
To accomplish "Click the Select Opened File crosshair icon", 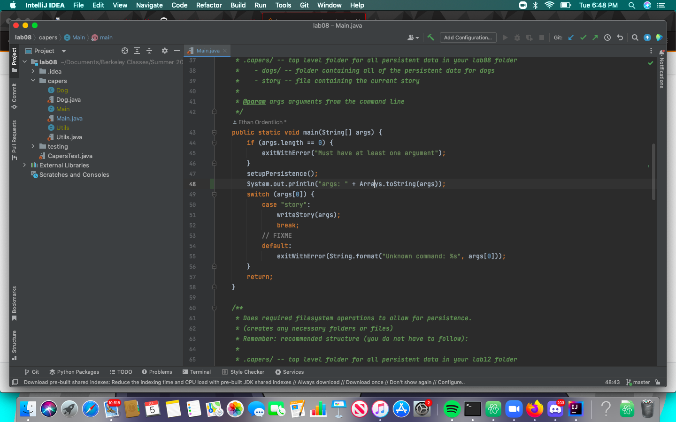I will [125, 51].
